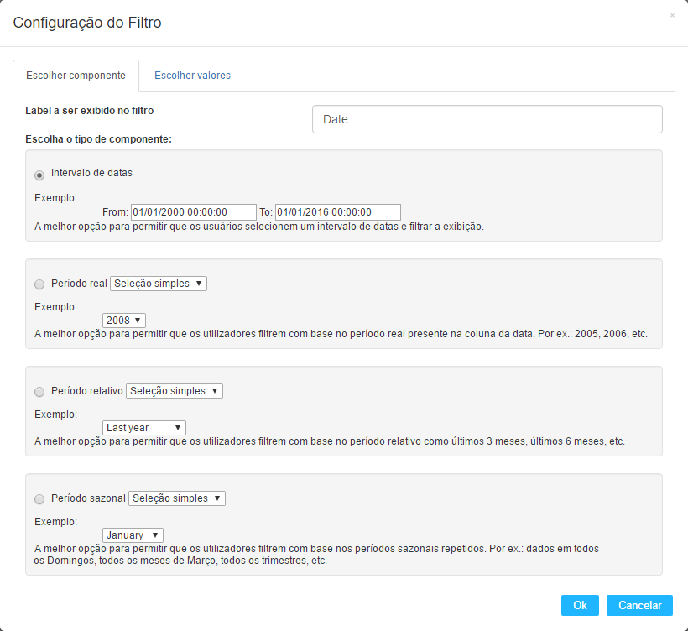Click the Escolha o tipo de componente heading

99,139
